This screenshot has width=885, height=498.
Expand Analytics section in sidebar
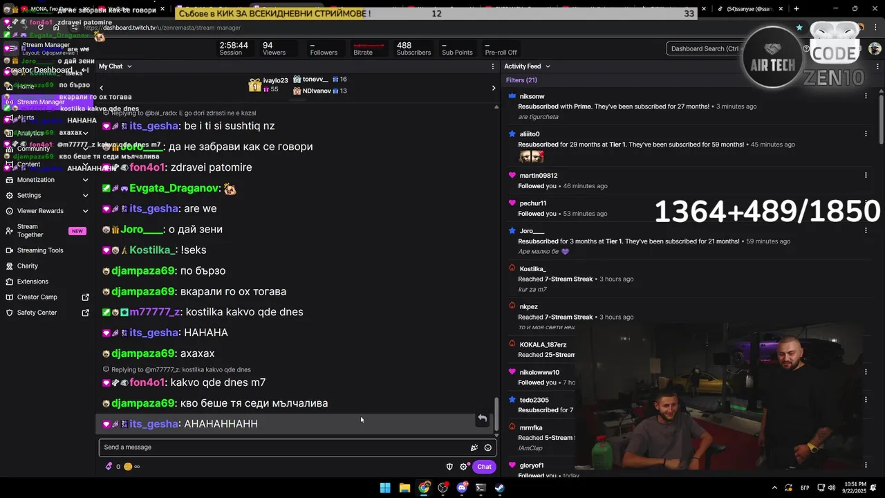[x=85, y=133]
